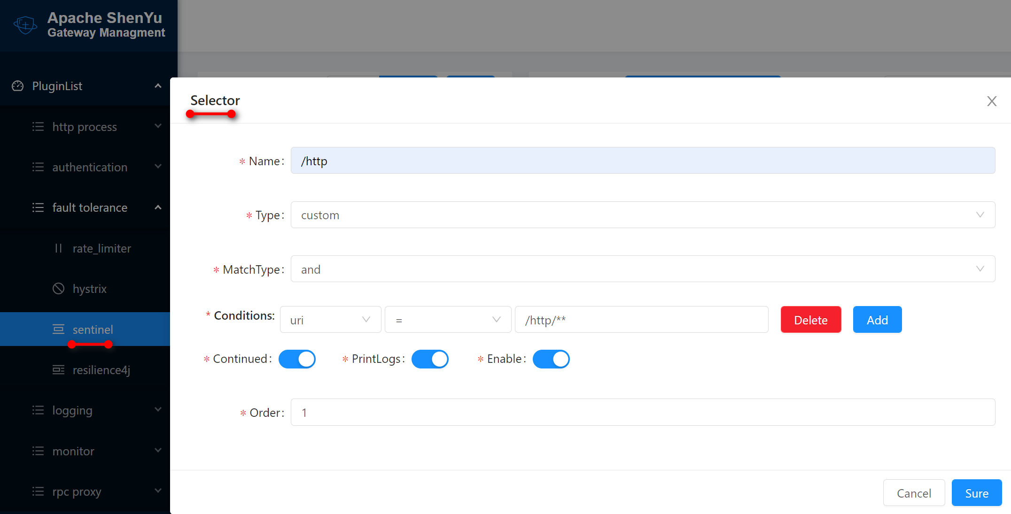Click the monitor list icon

pos(38,451)
